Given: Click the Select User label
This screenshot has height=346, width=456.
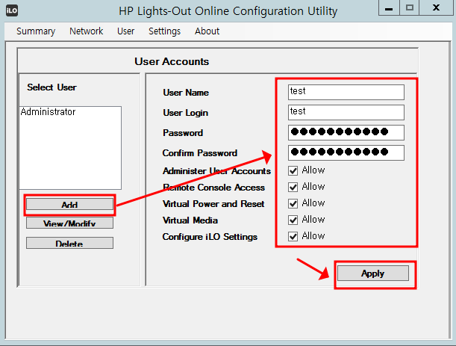Looking at the screenshot, I should [x=51, y=87].
